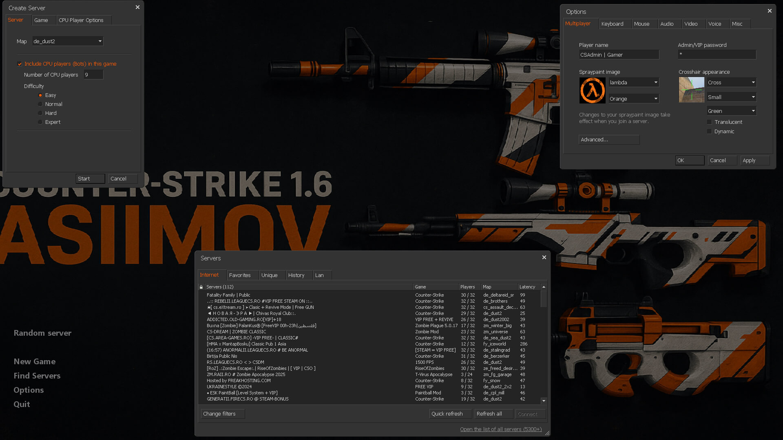
Task: Enable Translucent crosshair checkbox
Action: [x=710, y=122]
